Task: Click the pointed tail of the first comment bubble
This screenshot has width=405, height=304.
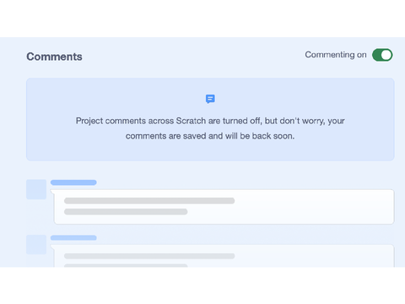Action: 52,192
